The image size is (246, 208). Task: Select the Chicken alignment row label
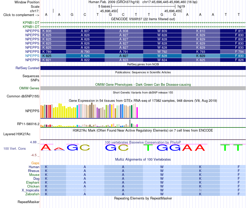click(x=33, y=186)
